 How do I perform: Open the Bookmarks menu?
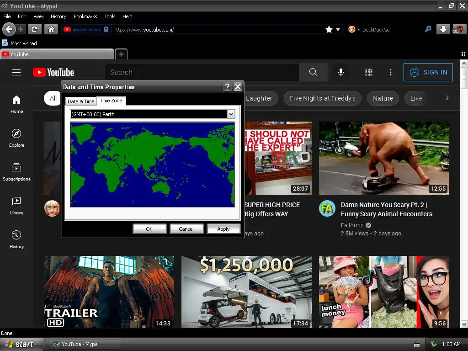(85, 16)
